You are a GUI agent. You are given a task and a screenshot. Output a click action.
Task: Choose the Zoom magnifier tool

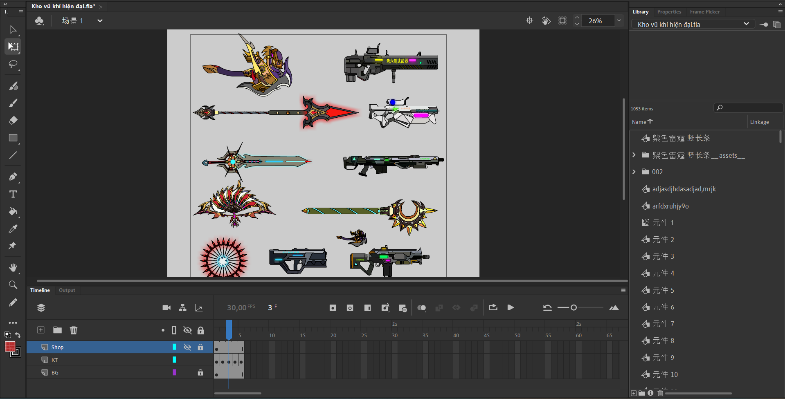(x=13, y=285)
